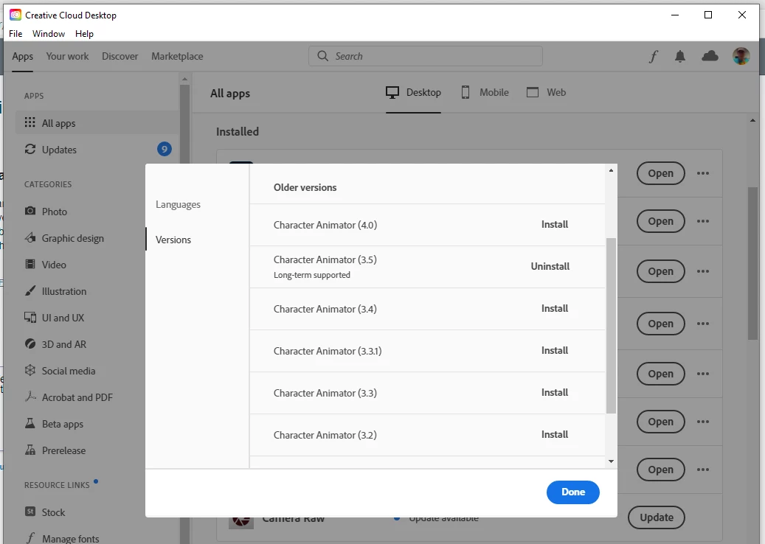Click the Desktop monitor icon
The width and height of the screenshot is (765, 544).
[392, 92]
